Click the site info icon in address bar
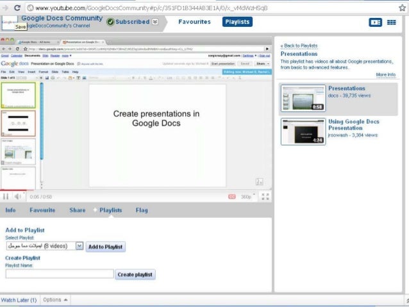 [x=31, y=8]
